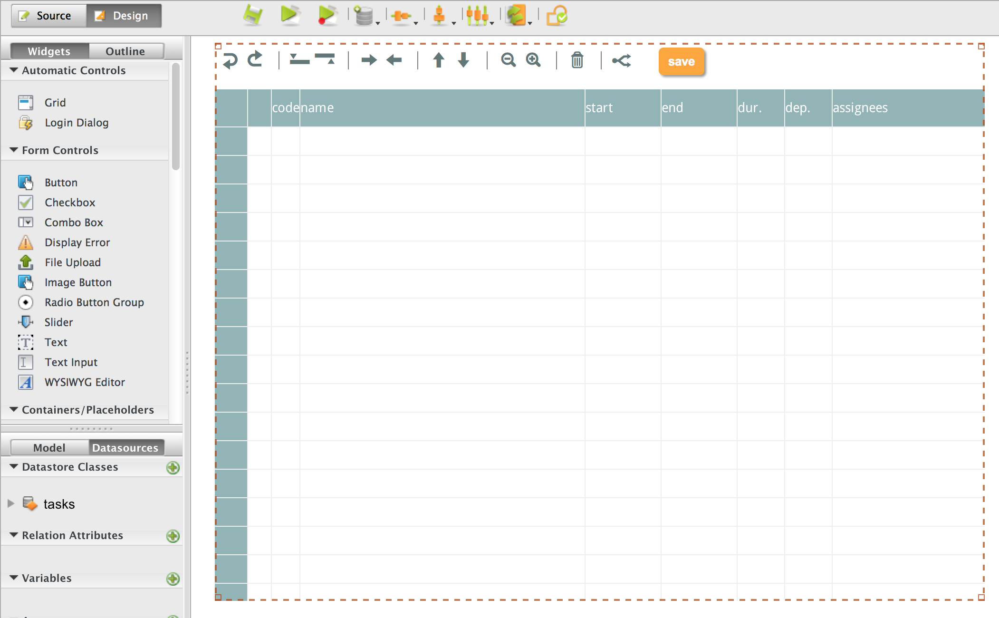Collapse the Form Controls section
This screenshot has height=618, width=999.
pos(14,150)
